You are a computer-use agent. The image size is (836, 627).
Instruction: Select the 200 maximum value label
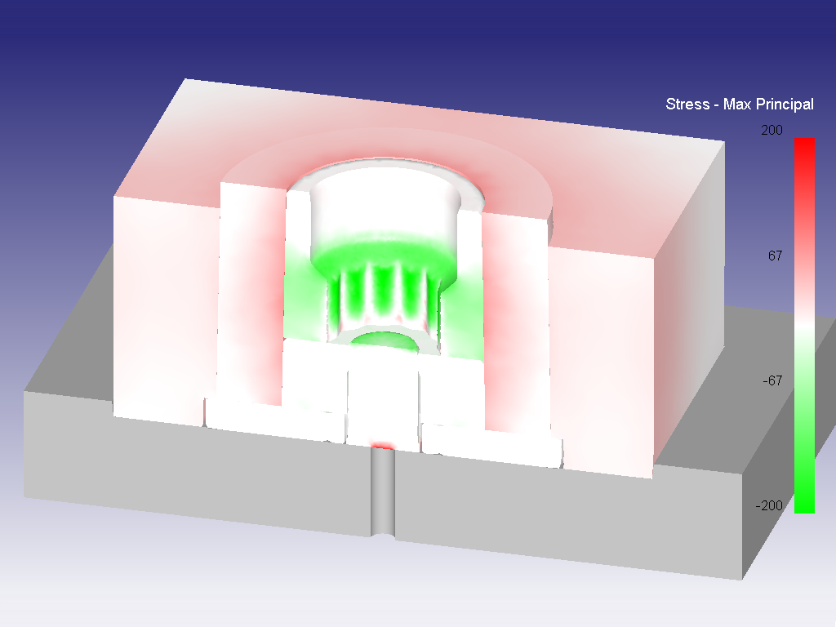(x=772, y=130)
